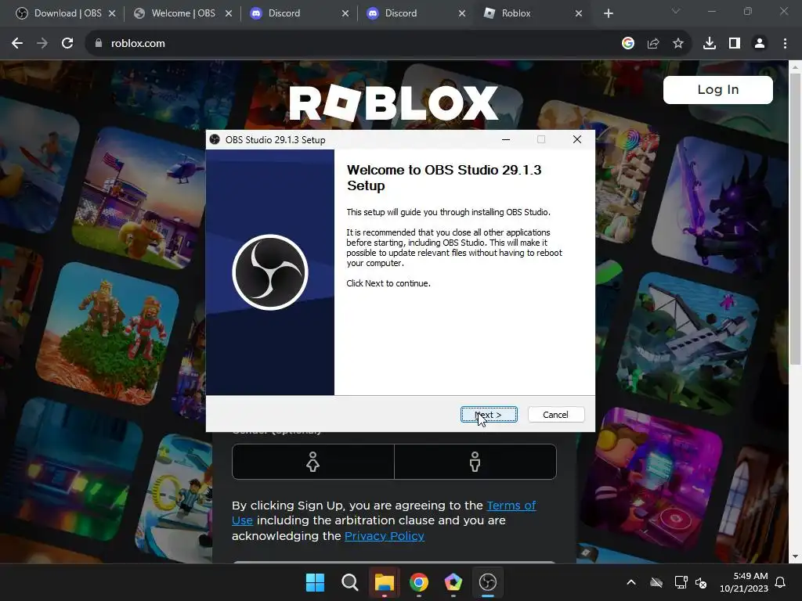Open Chrome downloads

coord(710,44)
